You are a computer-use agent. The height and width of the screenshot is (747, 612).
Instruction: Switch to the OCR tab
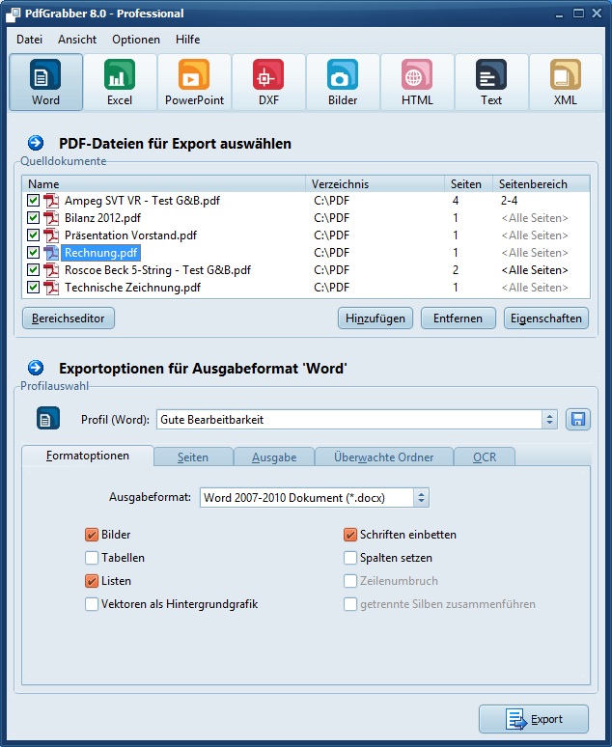484,457
